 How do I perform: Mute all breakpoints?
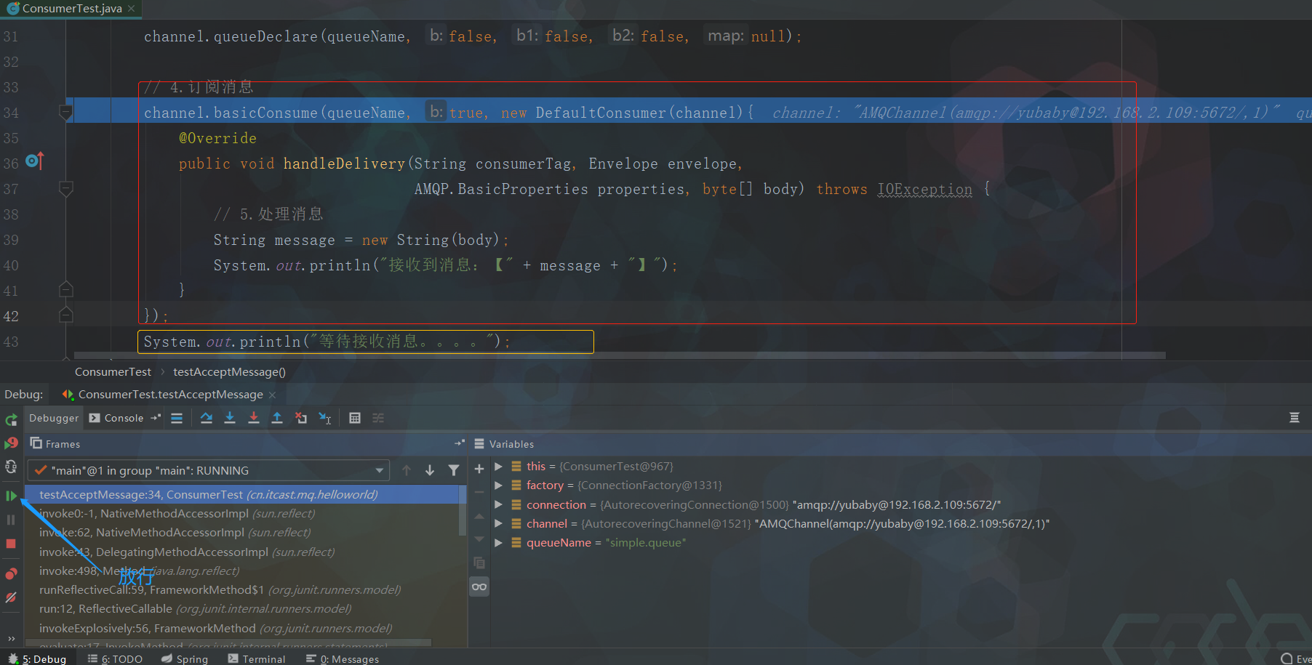(11, 597)
